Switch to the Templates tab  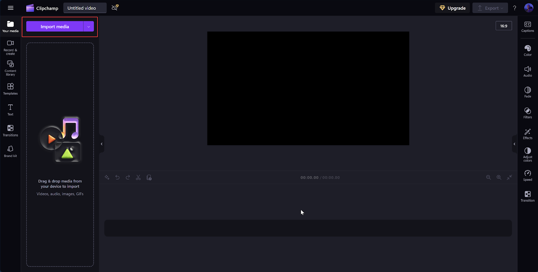10,89
